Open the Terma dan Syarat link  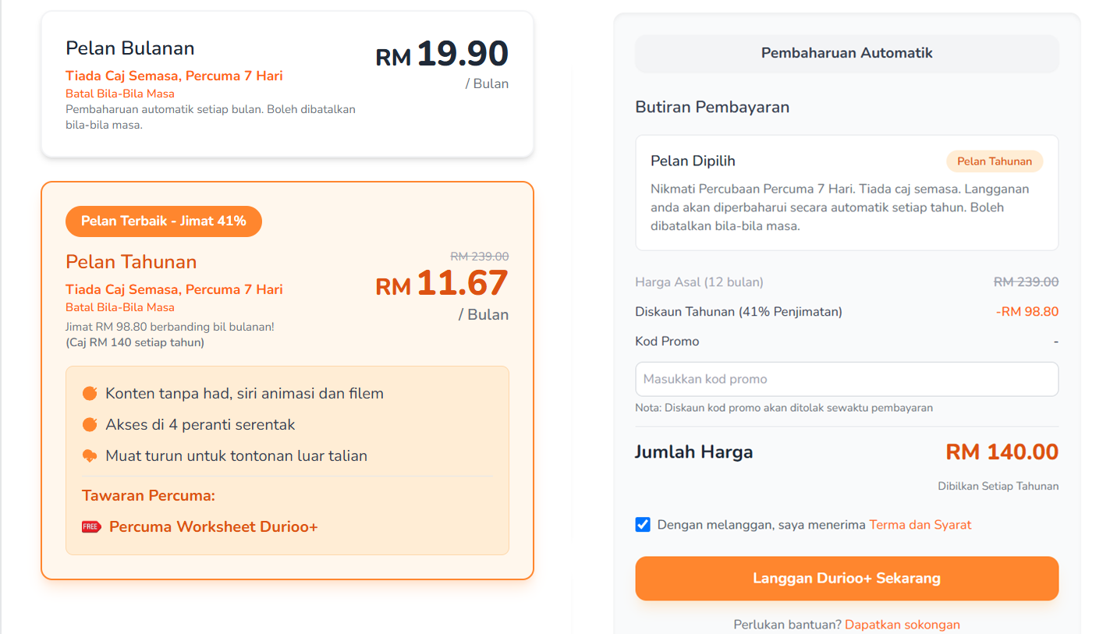920,525
